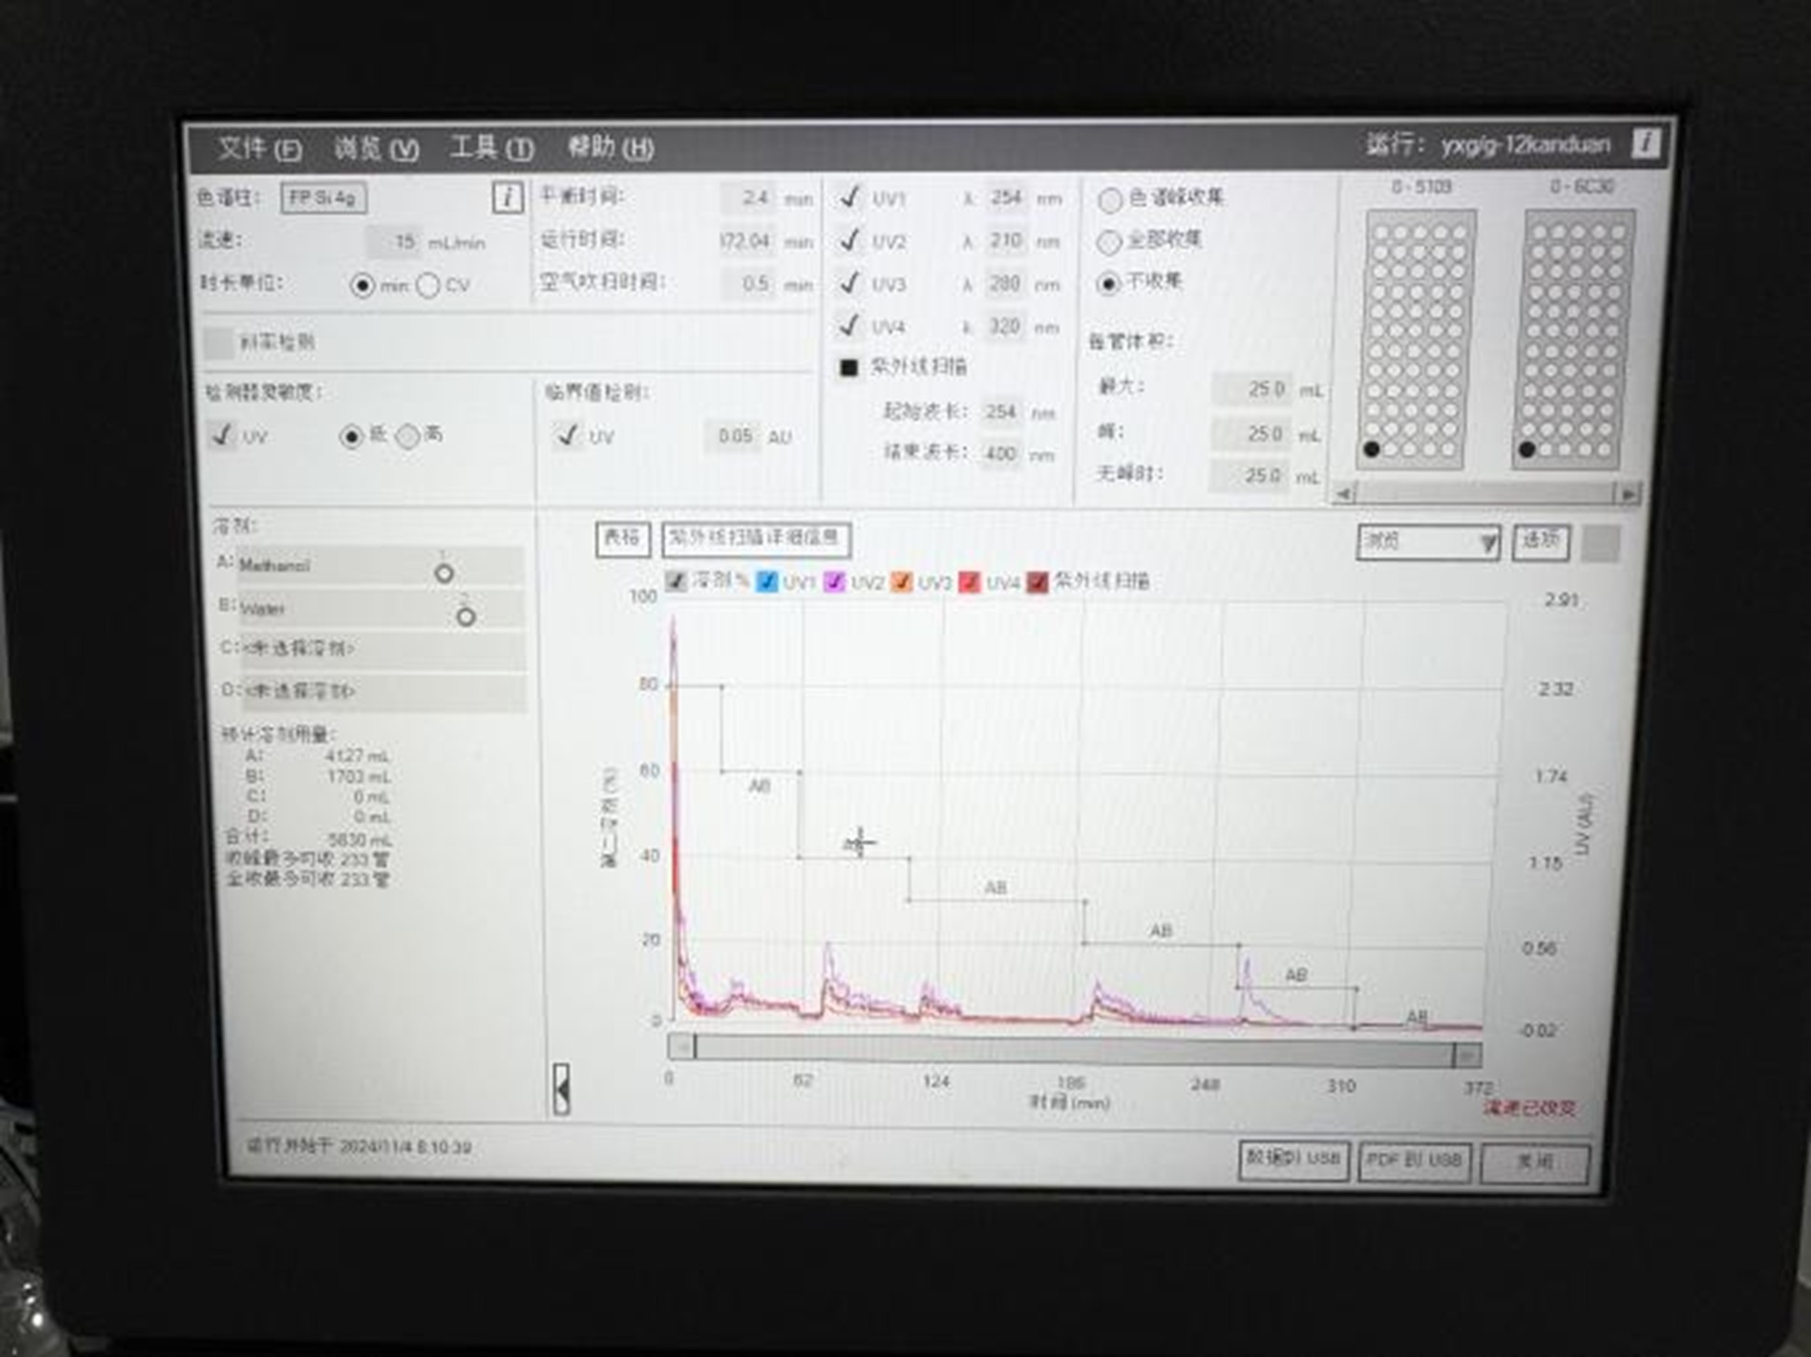Viewport: 1811px width, 1357px height.
Task: Toggle the UV1 254 nm wavelength checkbox
Action: point(849,197)
